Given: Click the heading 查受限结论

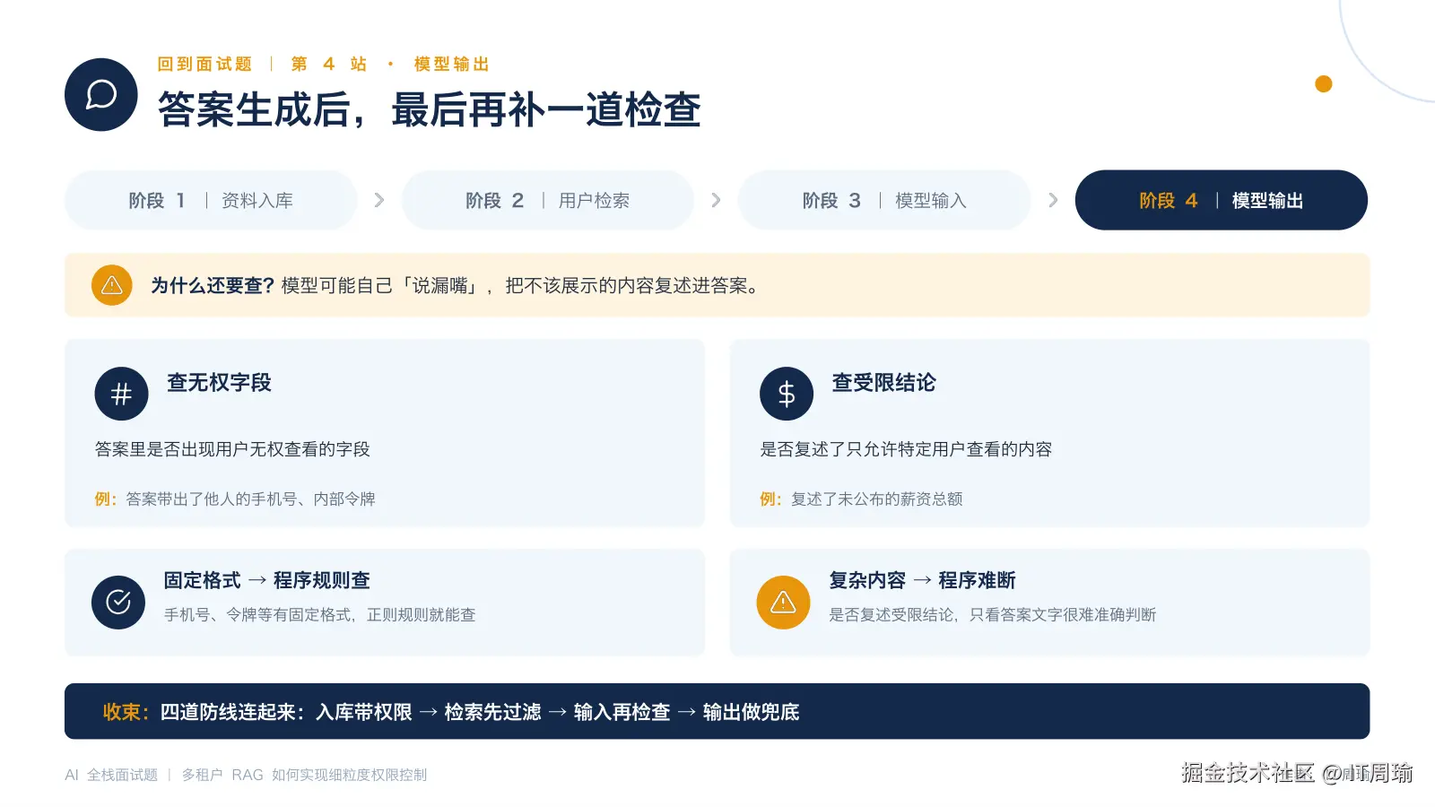Looking at the screenshot, I should coord(883,383).
